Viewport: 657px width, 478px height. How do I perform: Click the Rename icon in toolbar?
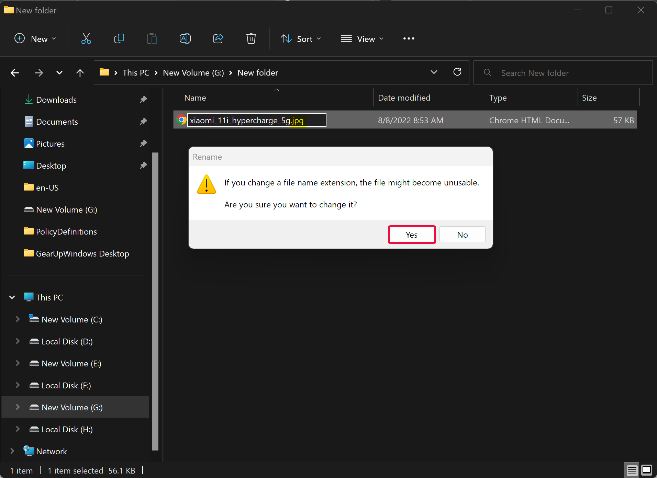coord(185,38)
